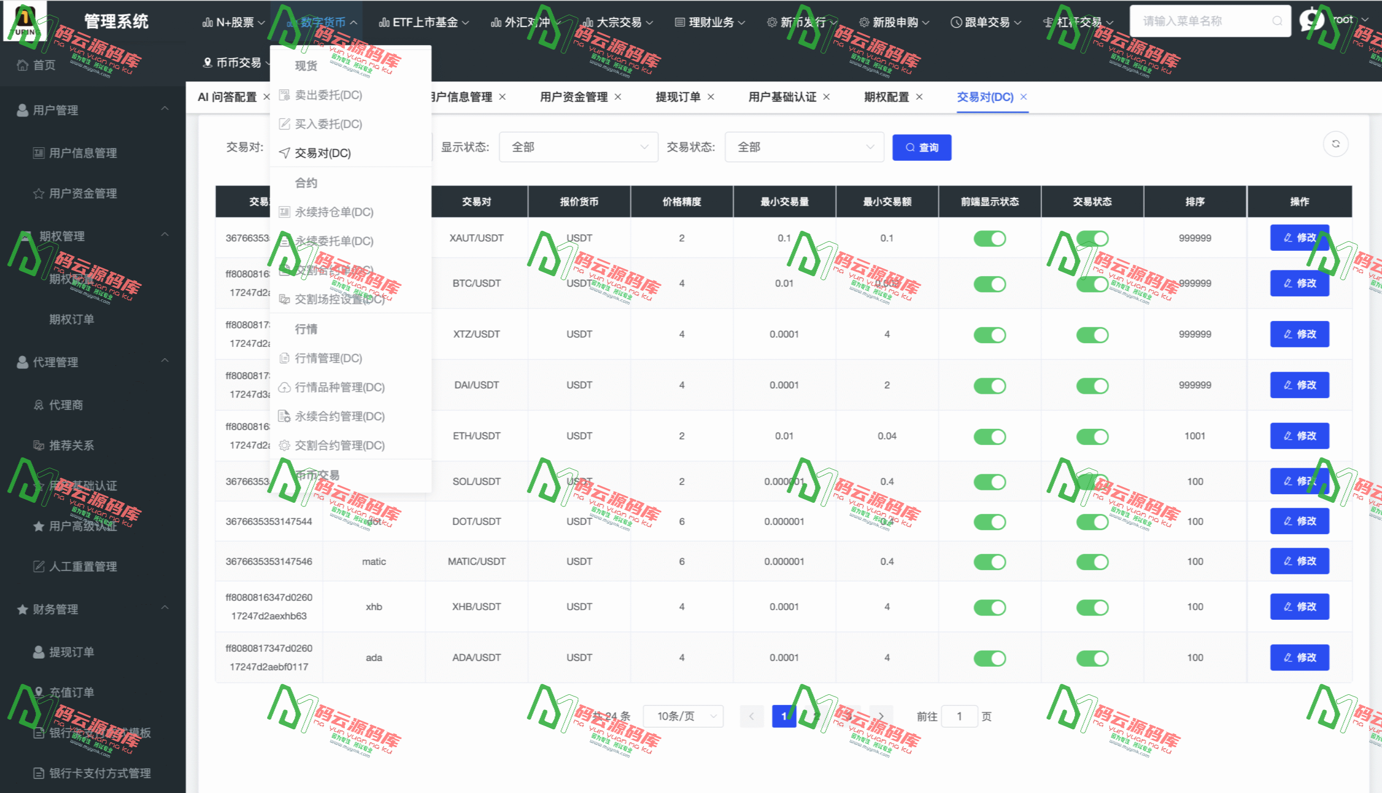Click the pencil icon beside 买入委托(DC)
Viewport: 1382px width, 793px height.
(x=284, y=124)
